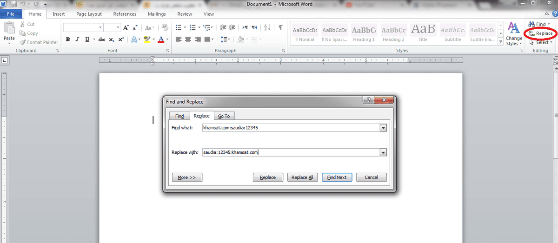Click the Replace button in the dialog
Screen dimensions: 558x243
(268, 177)
